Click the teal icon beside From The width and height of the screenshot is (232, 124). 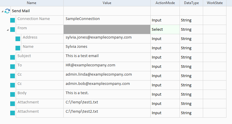coord(13,30)
